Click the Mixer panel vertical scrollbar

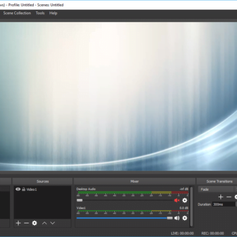pos(191,207)
